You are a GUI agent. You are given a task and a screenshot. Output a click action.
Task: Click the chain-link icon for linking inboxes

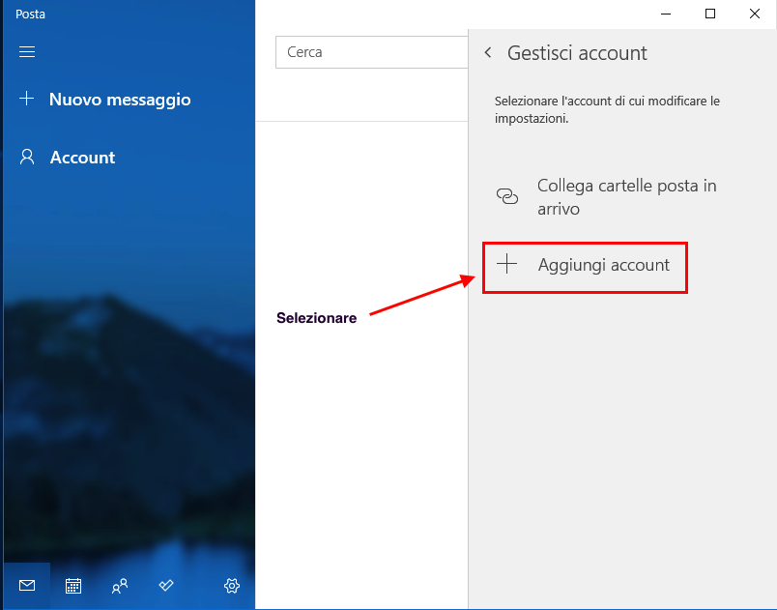point(507,196)
